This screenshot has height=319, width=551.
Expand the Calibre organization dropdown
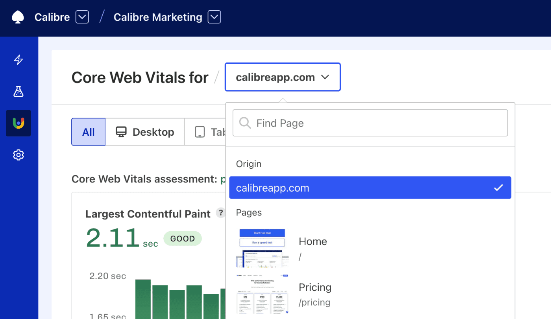[81, 17]
